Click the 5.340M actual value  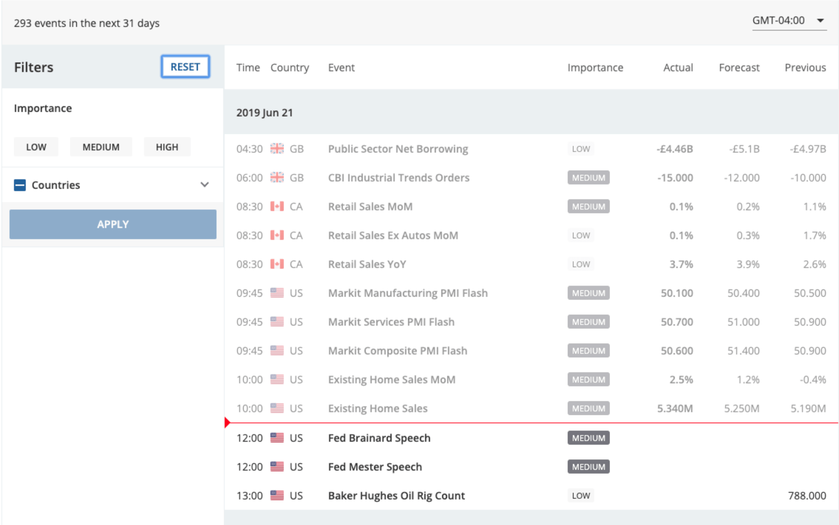coord(675,408)
